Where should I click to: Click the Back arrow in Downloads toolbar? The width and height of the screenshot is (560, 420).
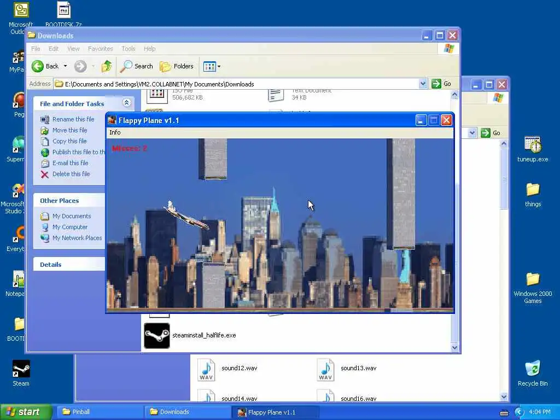38,66
